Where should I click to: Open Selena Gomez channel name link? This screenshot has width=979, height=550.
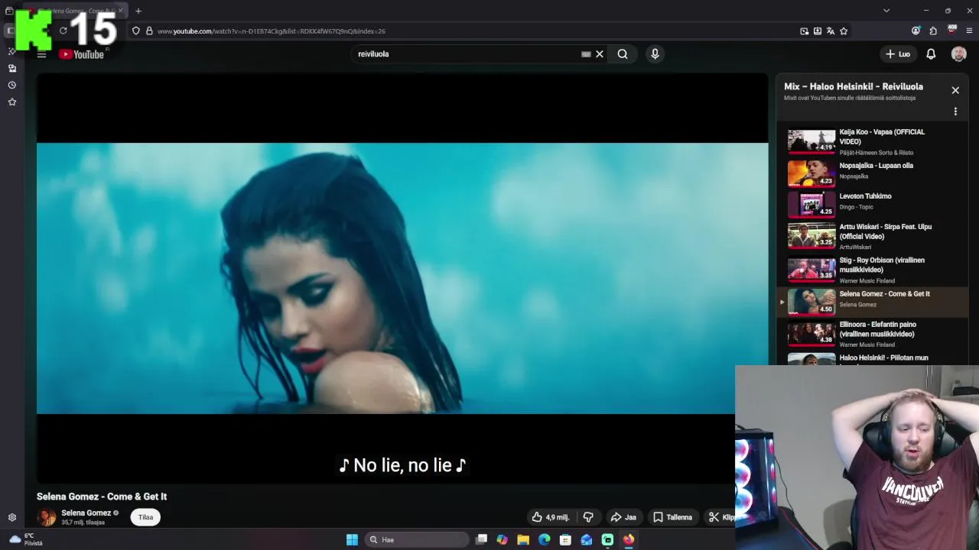click(x=86, y=513)
